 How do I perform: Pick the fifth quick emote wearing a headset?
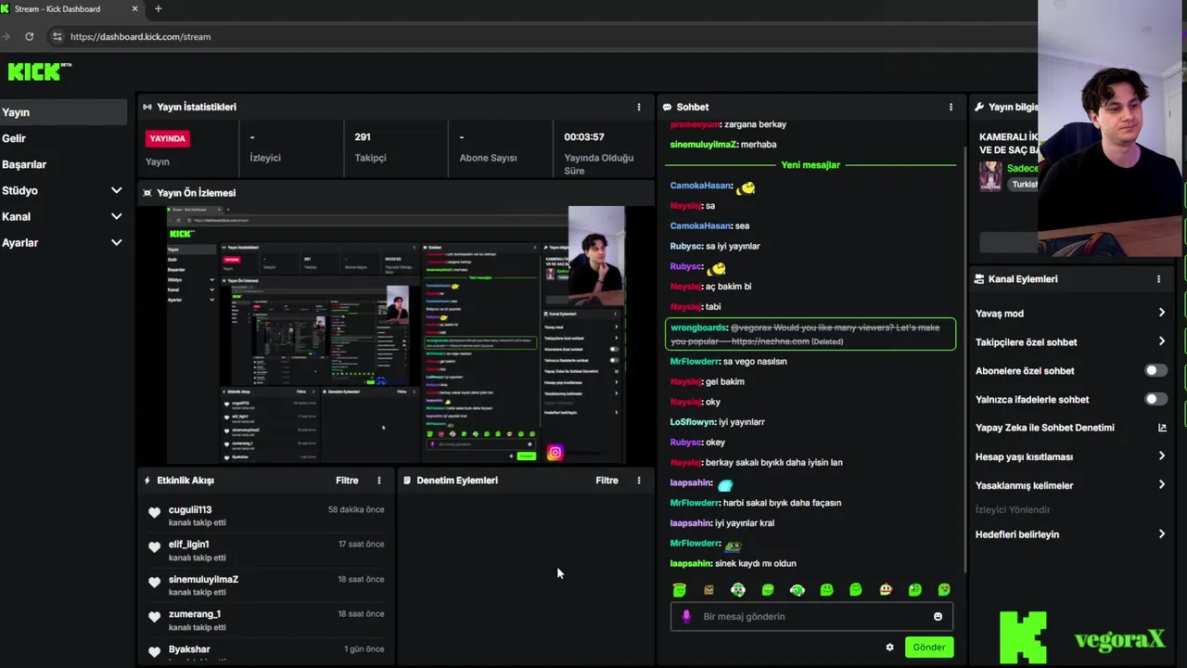pos(798,589)
